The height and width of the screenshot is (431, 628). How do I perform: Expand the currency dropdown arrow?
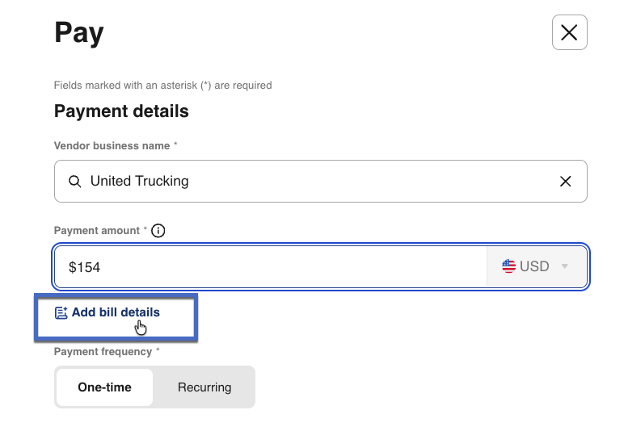pos(565,266)
